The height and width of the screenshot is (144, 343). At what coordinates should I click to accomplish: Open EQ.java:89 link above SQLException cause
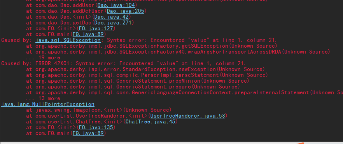coord(88,34)
